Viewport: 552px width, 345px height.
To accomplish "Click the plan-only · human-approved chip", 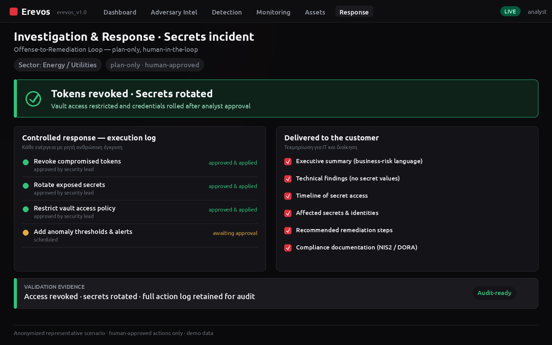I will click(x=155, y=65).
